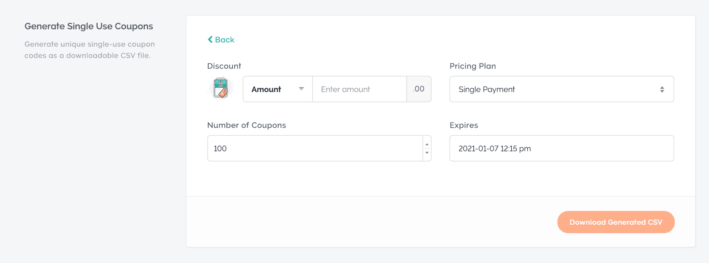This screenshot has width=709, height=263.
Task: Click the Expires date field
Action: coord(562,148)
